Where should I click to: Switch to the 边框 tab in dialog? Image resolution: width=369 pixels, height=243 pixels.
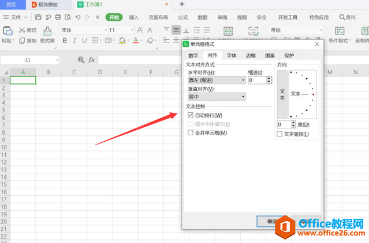pos(251,56)
